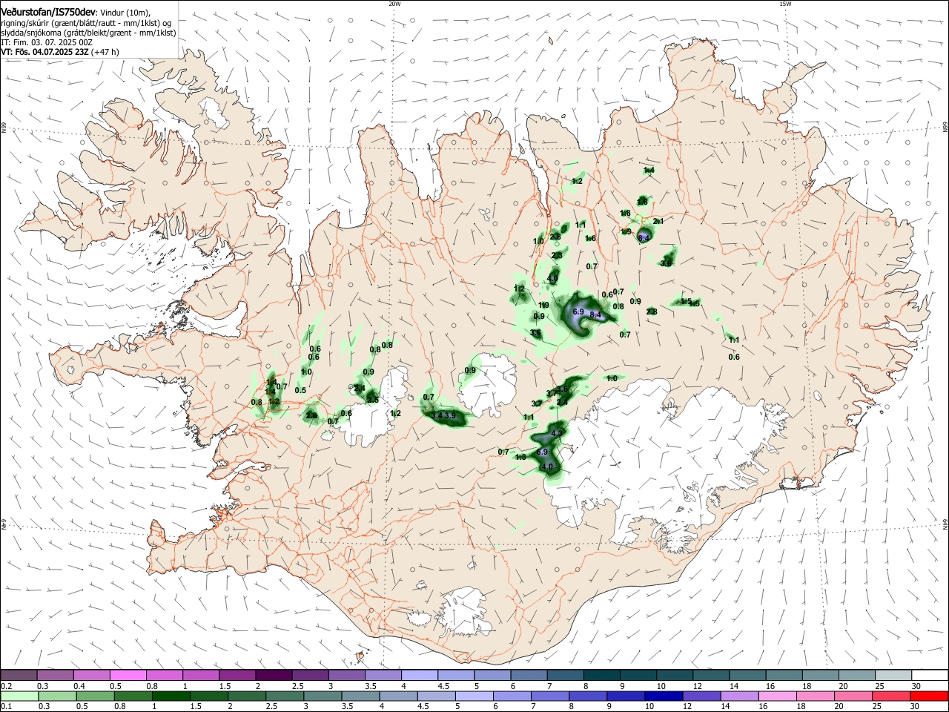Select the pale pink lower-scale swatch between 16 and 18
949x712 pixels.
click(776, 696)
